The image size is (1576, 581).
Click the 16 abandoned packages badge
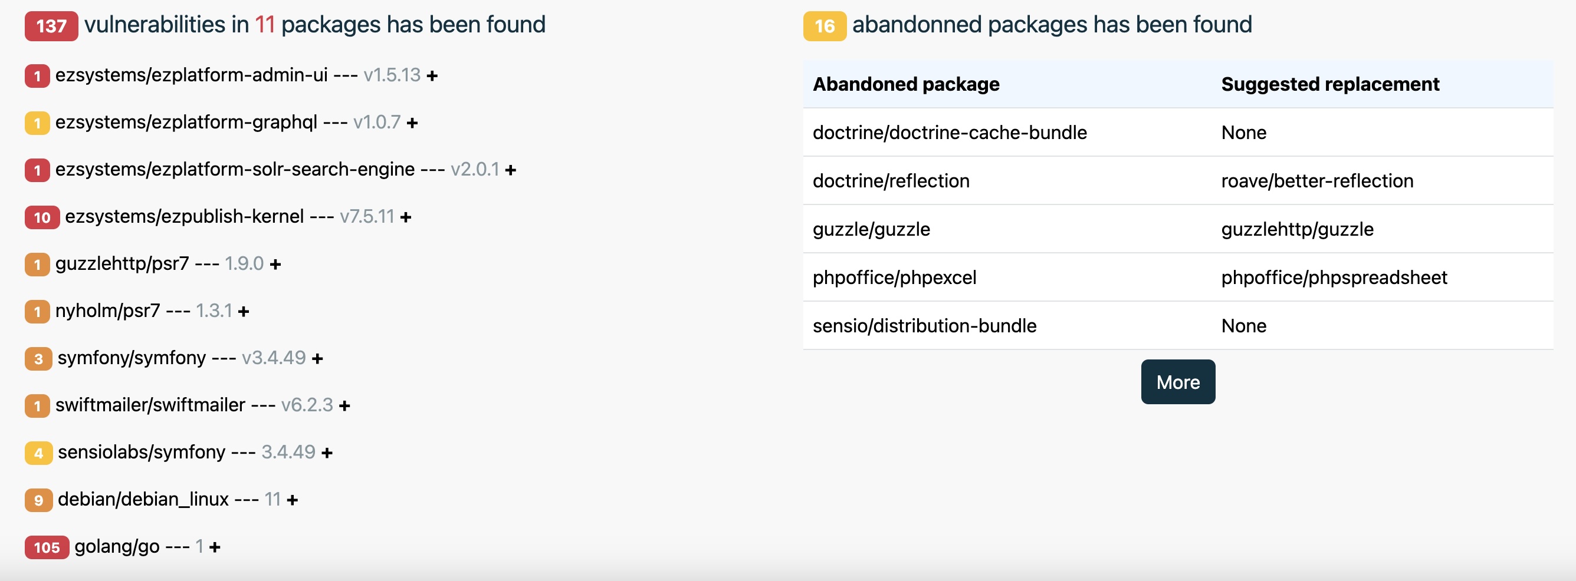(825, 26)
